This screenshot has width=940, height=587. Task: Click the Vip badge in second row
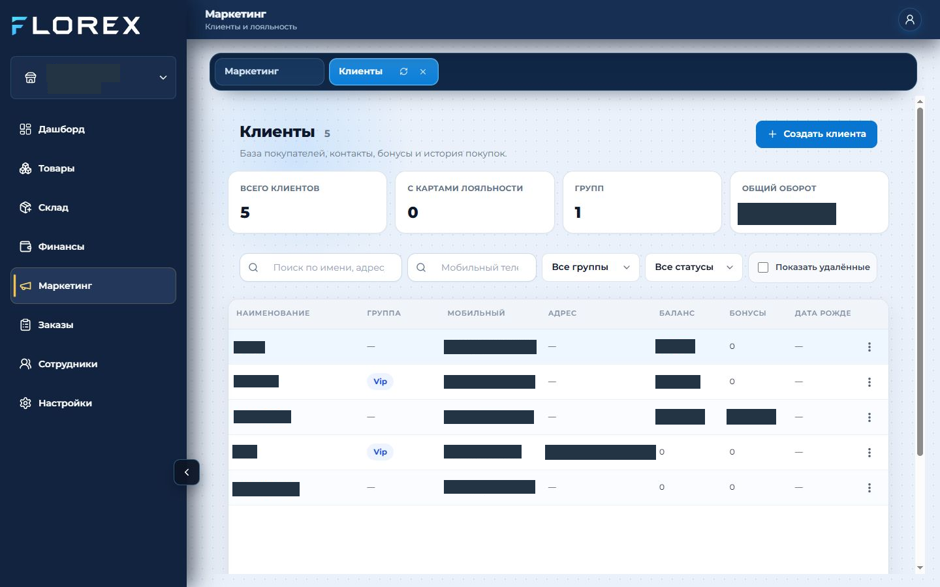380,382
